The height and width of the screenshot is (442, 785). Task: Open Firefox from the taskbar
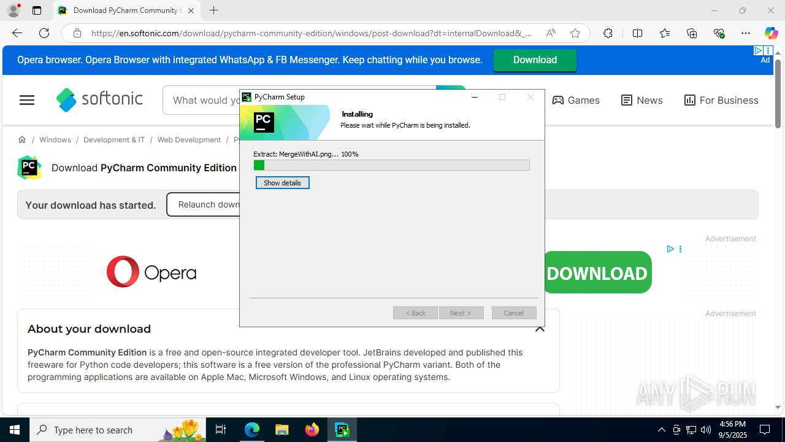tap(312, 430)
